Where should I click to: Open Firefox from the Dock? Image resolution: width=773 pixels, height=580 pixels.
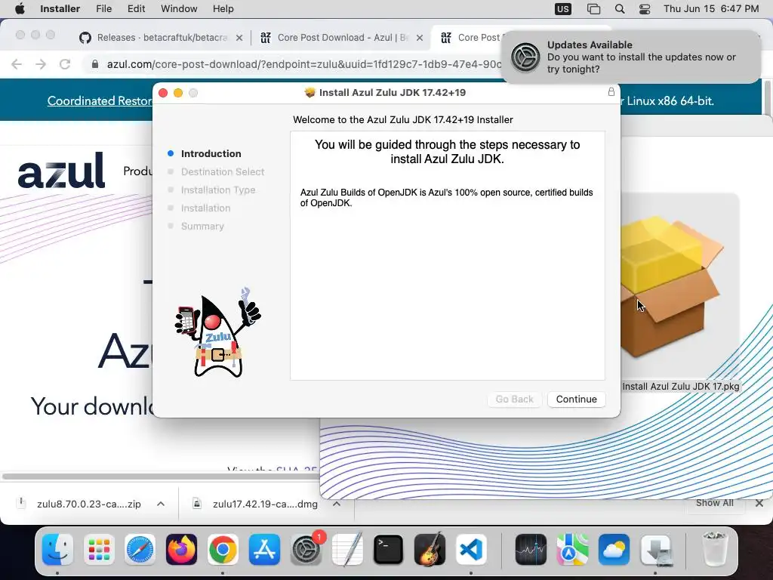coord(181,549)
